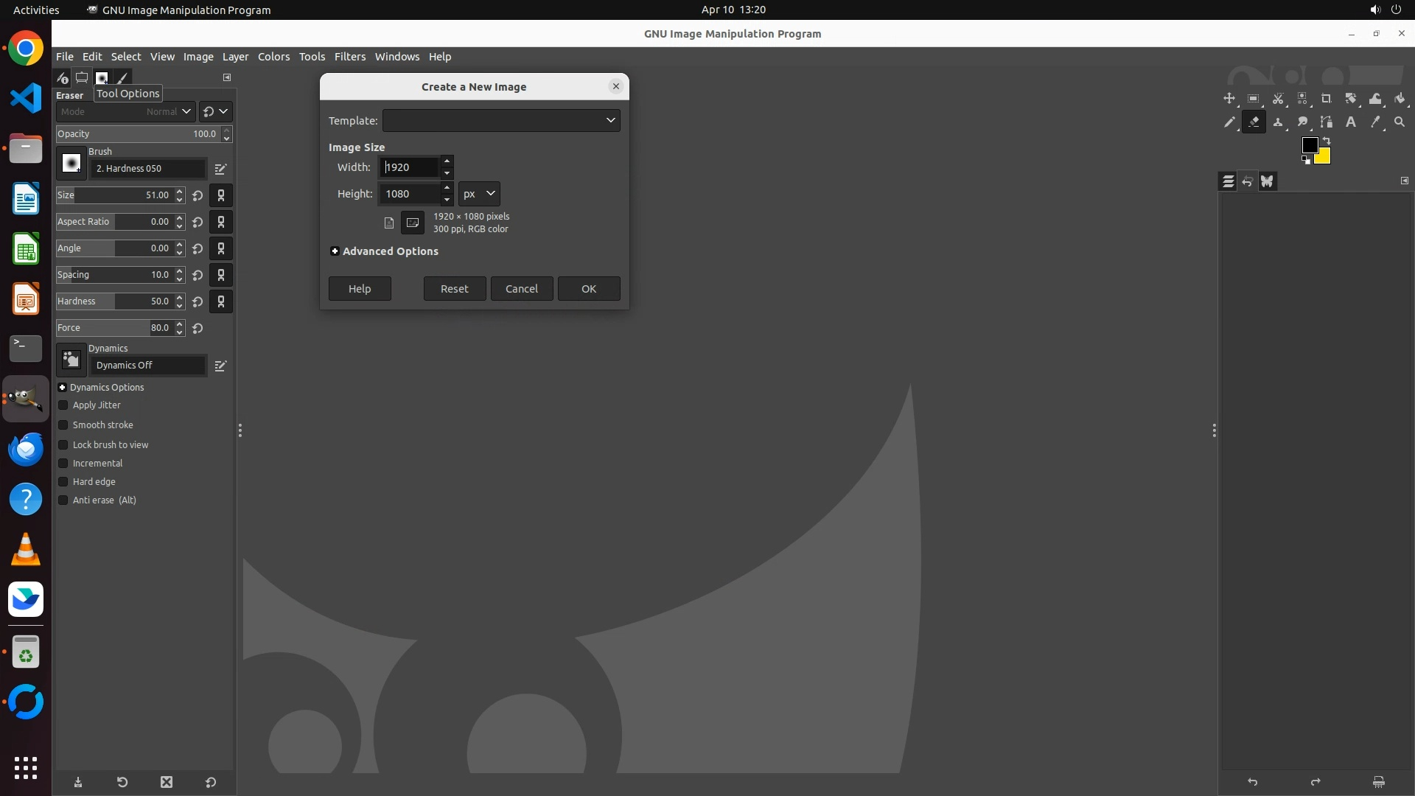Select the Clone stamp tool

[1278, 122]
